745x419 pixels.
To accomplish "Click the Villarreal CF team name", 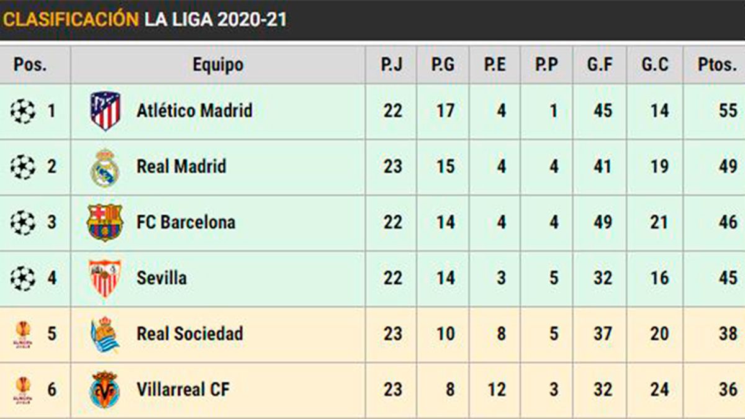I will [x=183, y=390].
